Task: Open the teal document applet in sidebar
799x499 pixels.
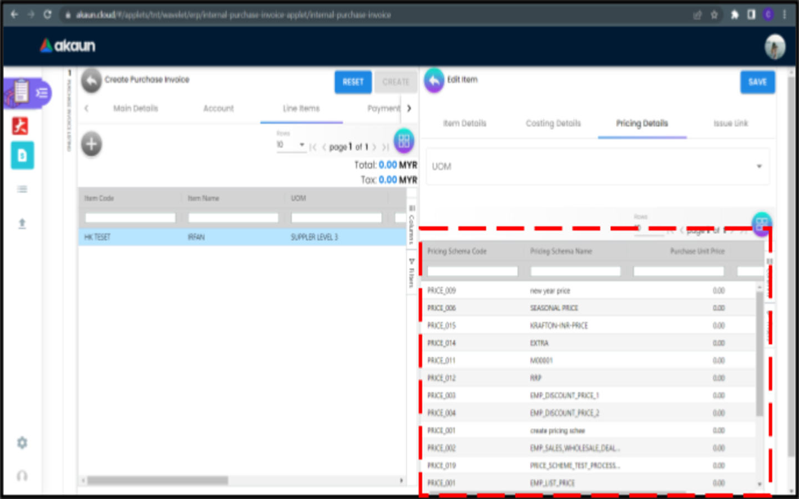Action: point(22,156)
